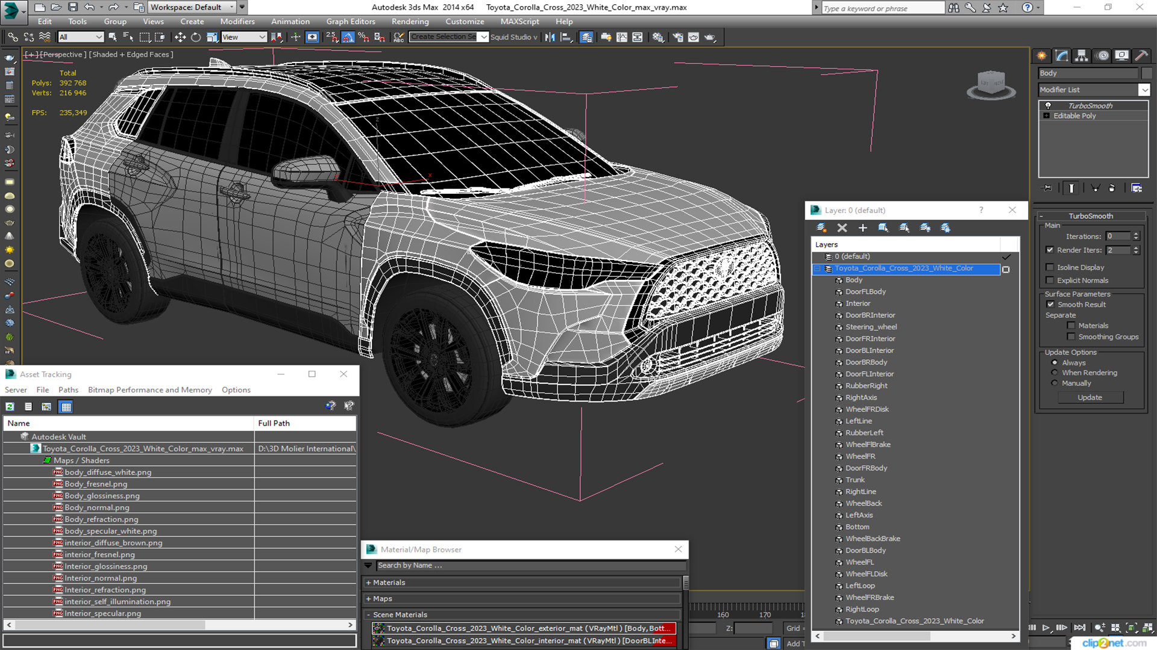Select the Select and Link tool
Image resolution: width=1157 pixels, height=650 pixels.
point(13,37)
